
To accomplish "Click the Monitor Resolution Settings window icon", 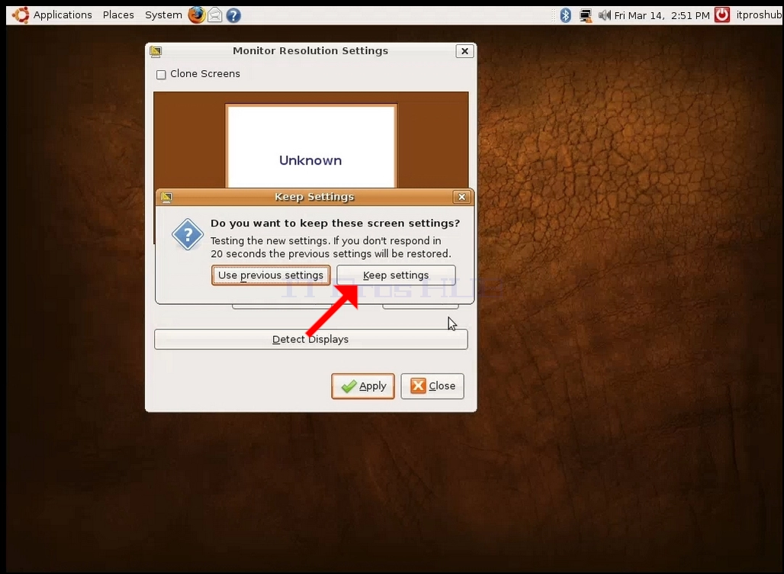I will tap(156, 51).
